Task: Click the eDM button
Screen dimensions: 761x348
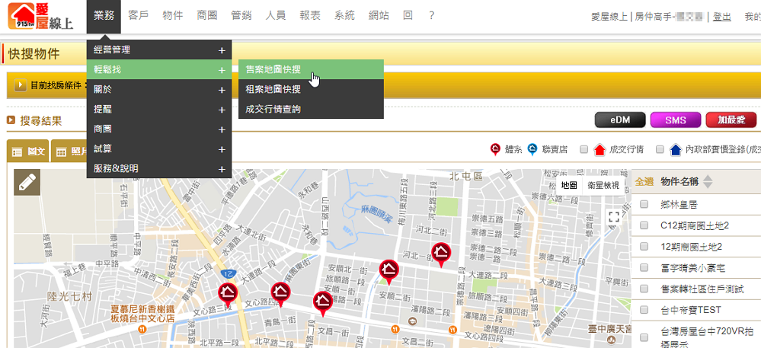Action: click(x=620, y=120)
